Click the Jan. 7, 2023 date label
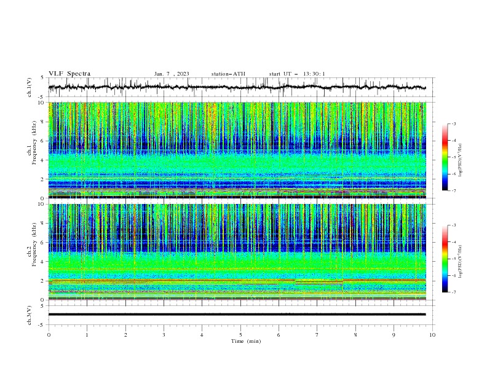The width and height of the screenshot is (487, 376). point(172,74)
